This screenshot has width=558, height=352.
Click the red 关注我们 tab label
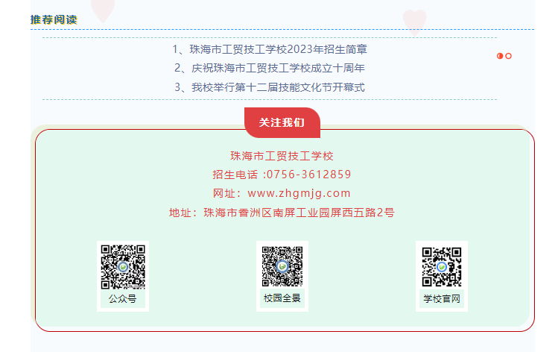click(282, 122)
